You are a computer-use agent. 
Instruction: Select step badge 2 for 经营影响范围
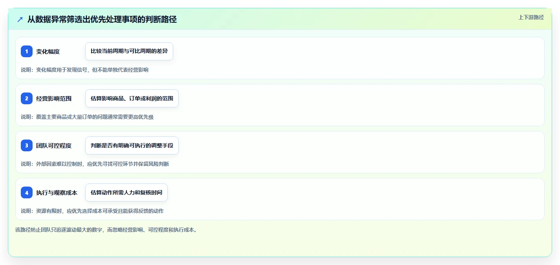pos(27,98)
